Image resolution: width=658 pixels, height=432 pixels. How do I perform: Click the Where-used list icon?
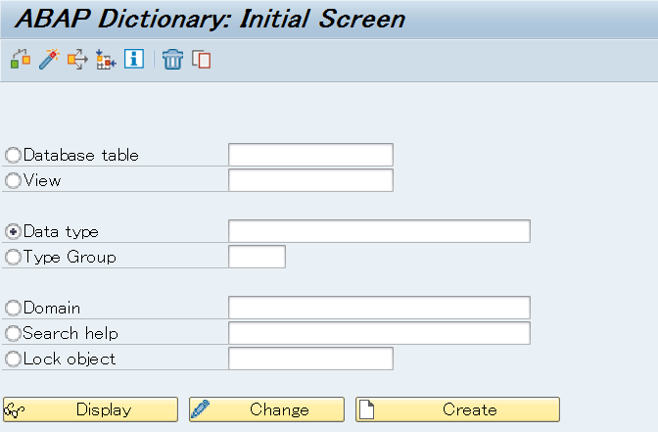tap(77, 59)
